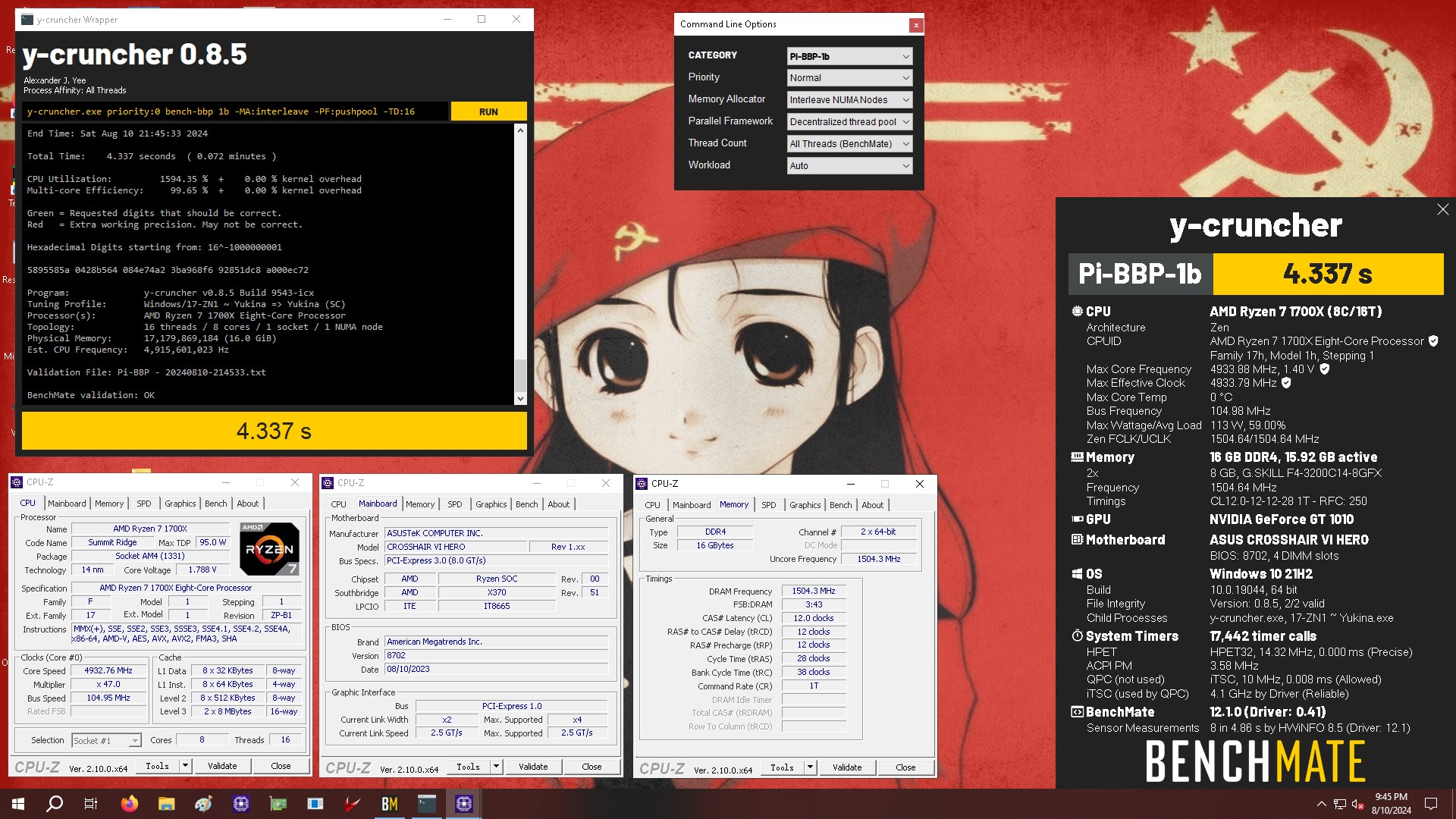Open the Paint palette app in taskbar
The image size is (1456, 819).
[204, 804]
